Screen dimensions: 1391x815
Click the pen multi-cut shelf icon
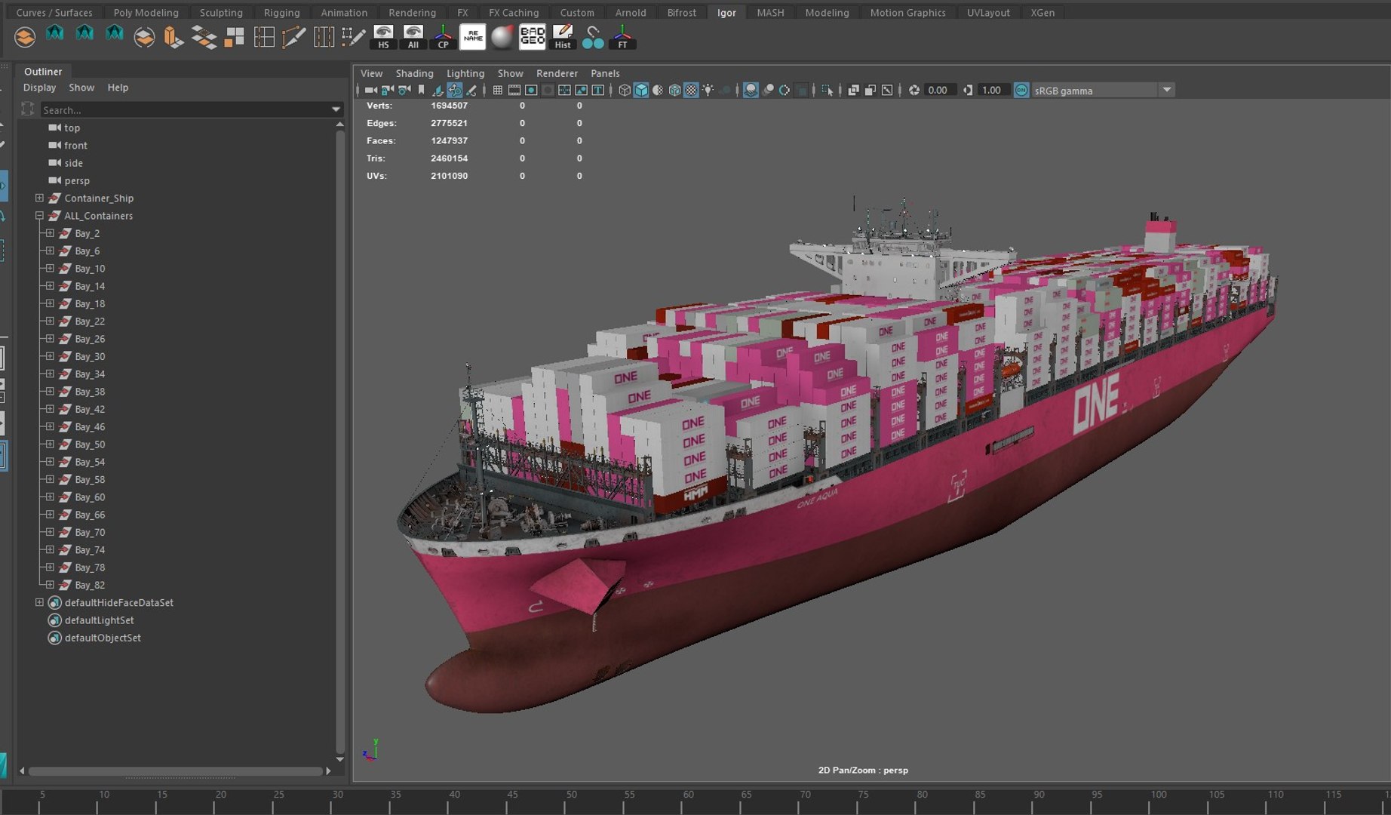pos(293,36)
